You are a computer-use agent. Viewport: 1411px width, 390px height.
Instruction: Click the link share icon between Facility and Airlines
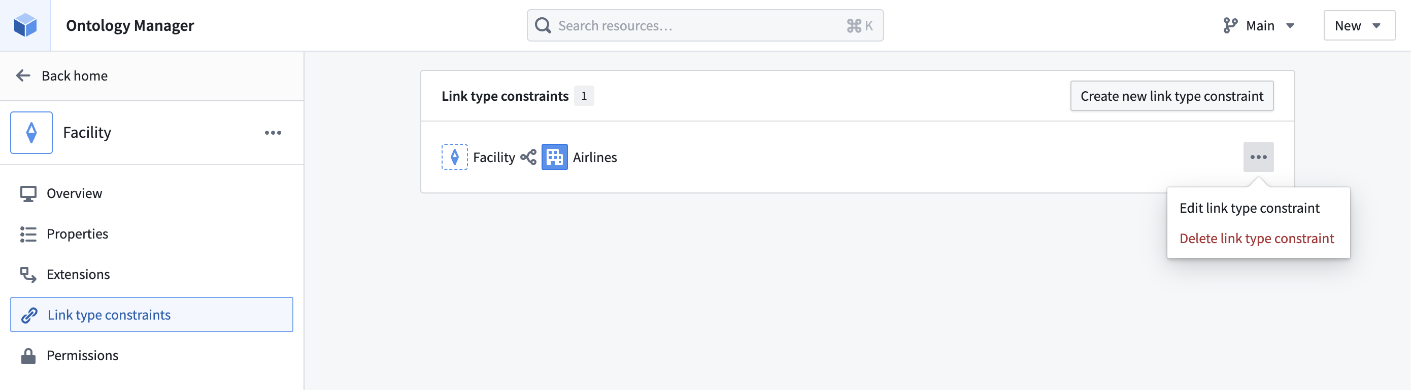coord(528,157)
